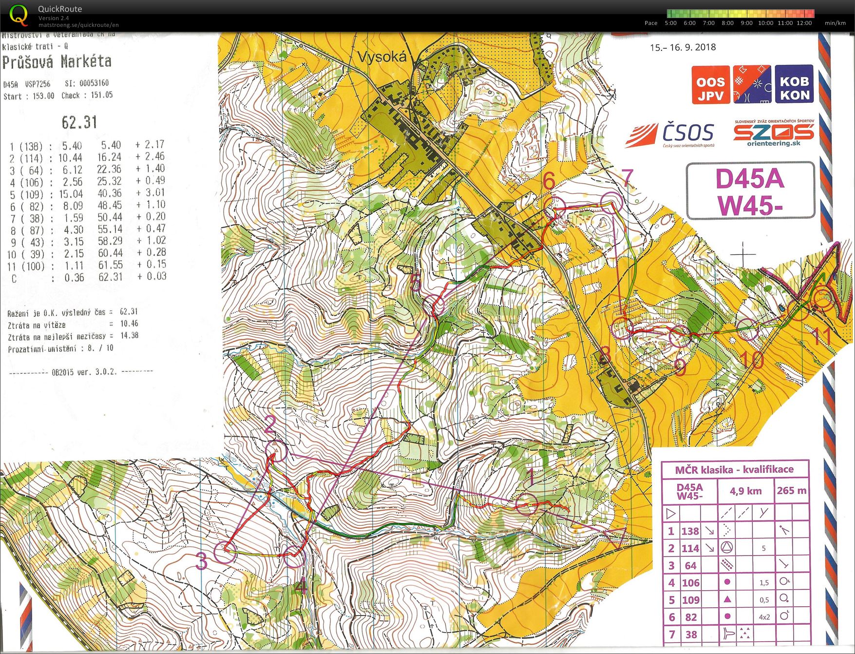Click the Vysoká village name on the map
The height and width of the screenshot is (654, 855).
click(382, 57)
